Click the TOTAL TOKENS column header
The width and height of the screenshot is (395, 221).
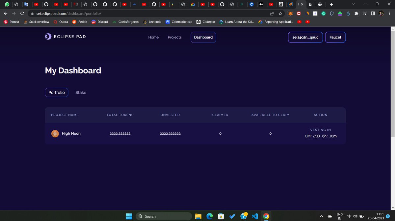click(x=120, y=115)
